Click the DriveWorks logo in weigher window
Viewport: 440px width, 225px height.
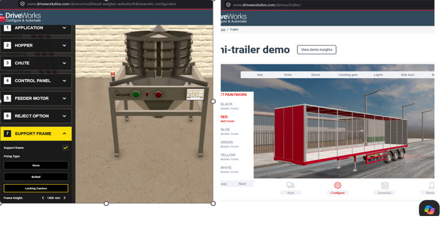click(21, 17)
